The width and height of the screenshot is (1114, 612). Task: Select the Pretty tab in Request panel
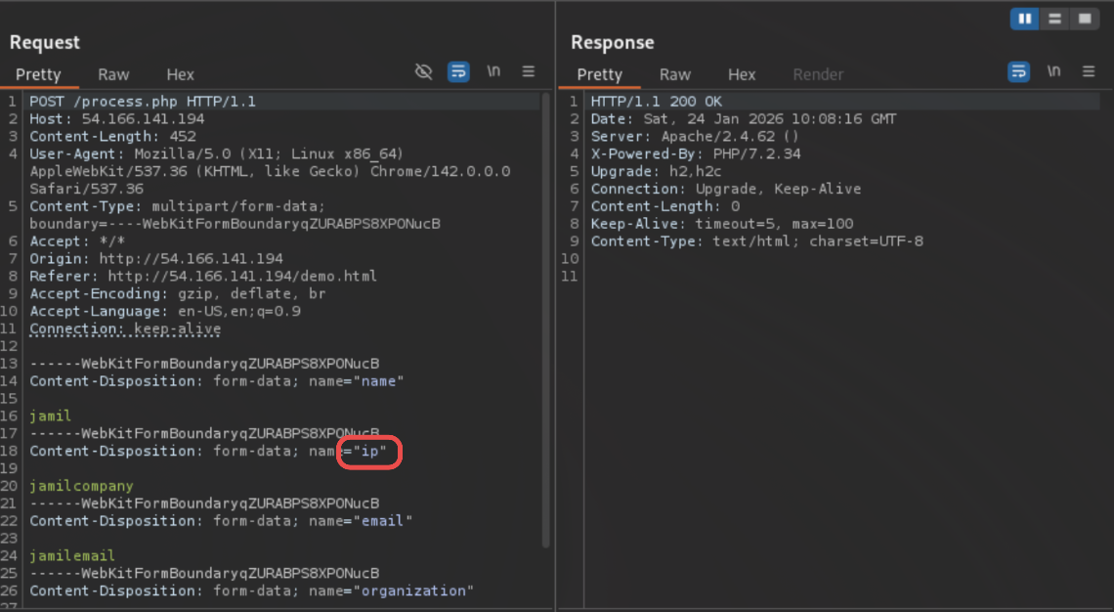38,74
